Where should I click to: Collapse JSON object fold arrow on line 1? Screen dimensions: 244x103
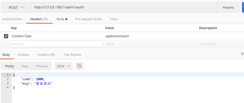[10, 75]
